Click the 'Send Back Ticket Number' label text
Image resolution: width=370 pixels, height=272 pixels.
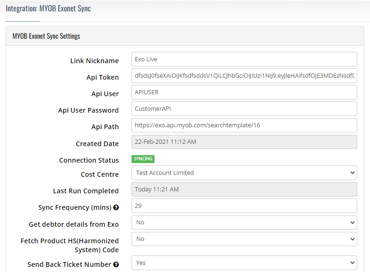69,264
